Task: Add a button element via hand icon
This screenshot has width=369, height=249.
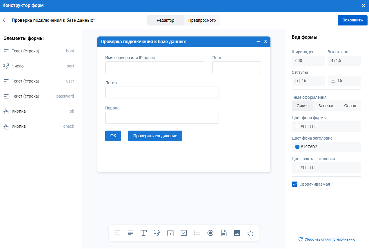Action: coord(250,233)
